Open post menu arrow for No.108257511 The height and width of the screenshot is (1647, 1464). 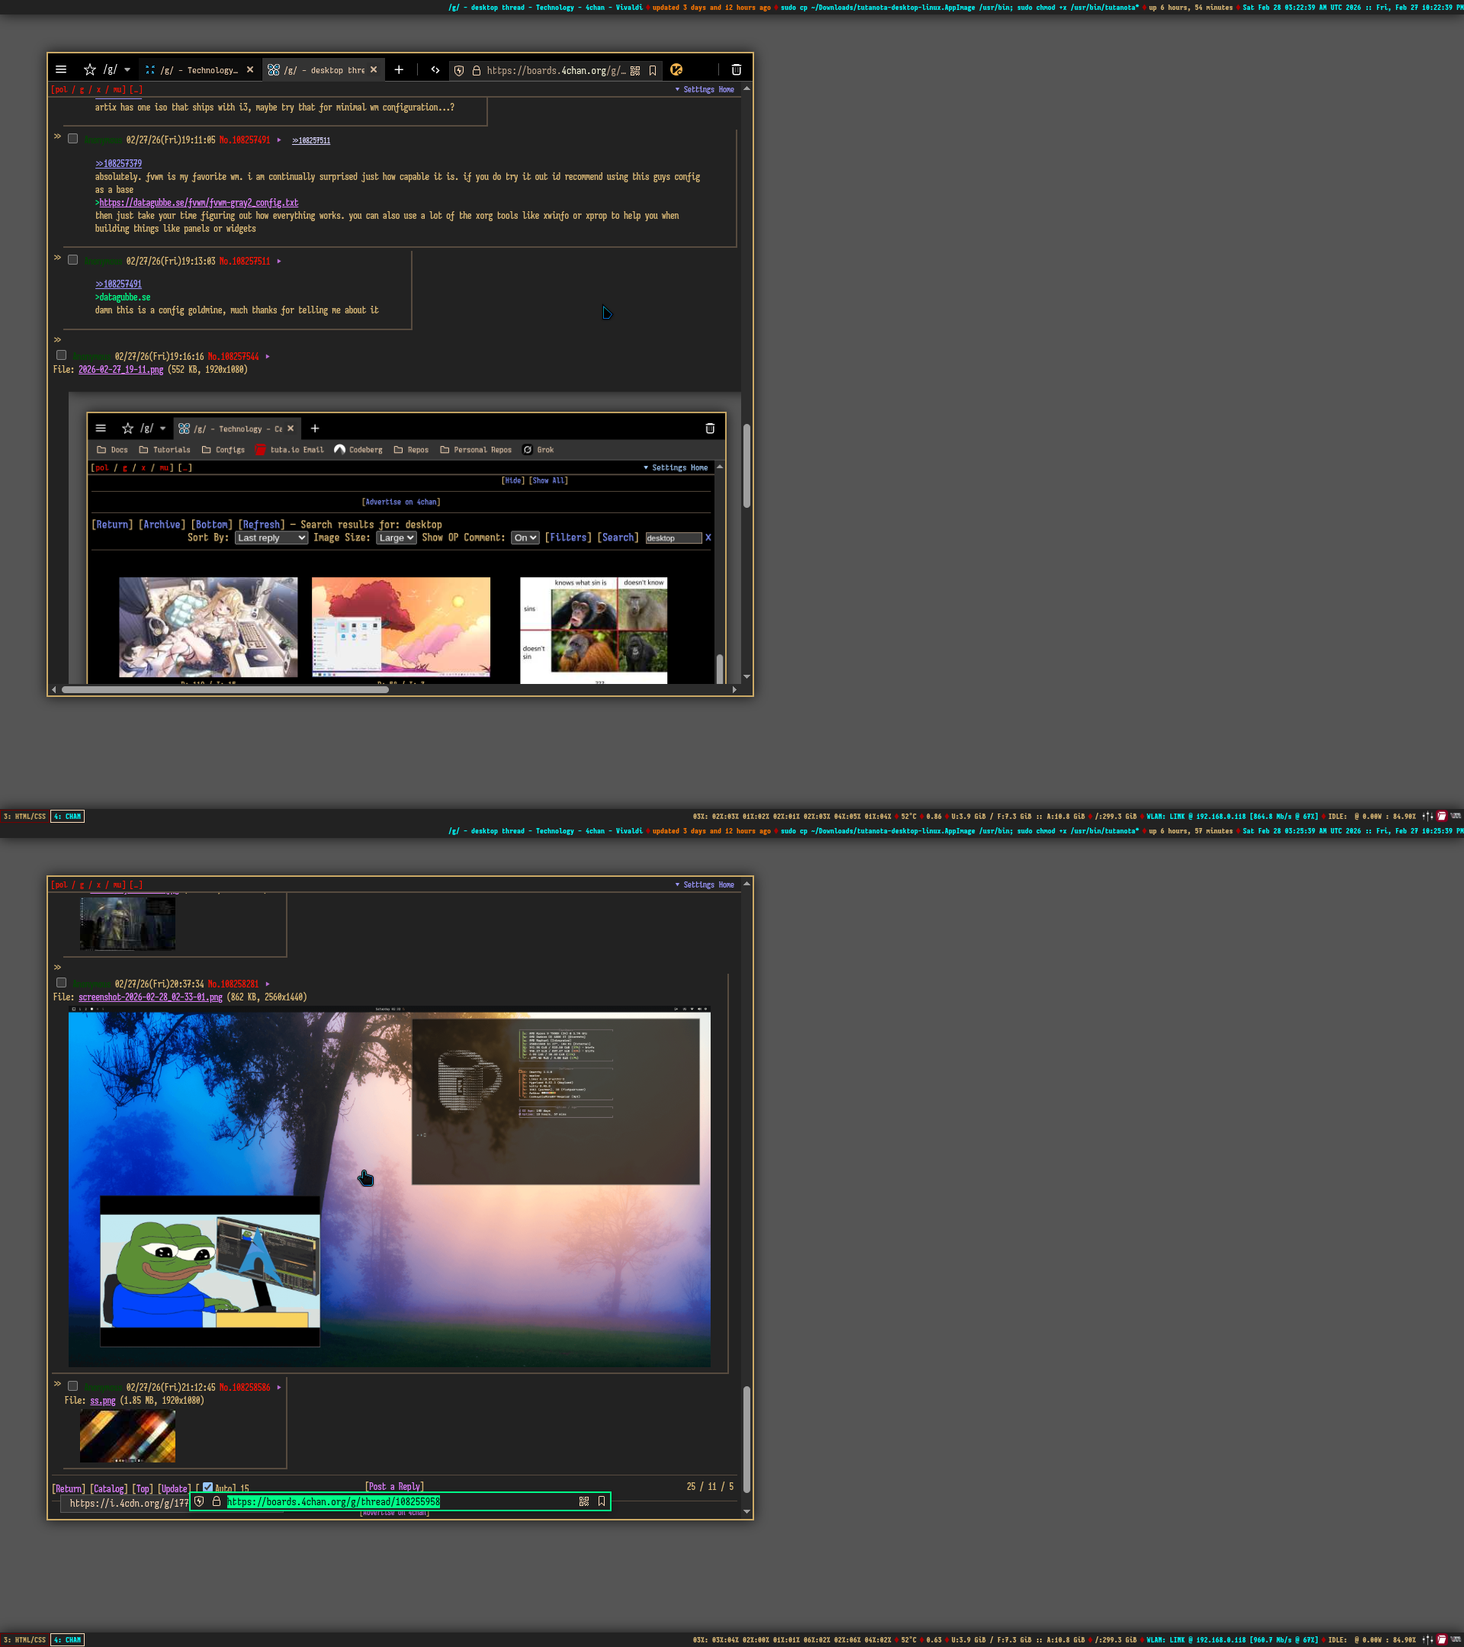click(x=279, y=261)
